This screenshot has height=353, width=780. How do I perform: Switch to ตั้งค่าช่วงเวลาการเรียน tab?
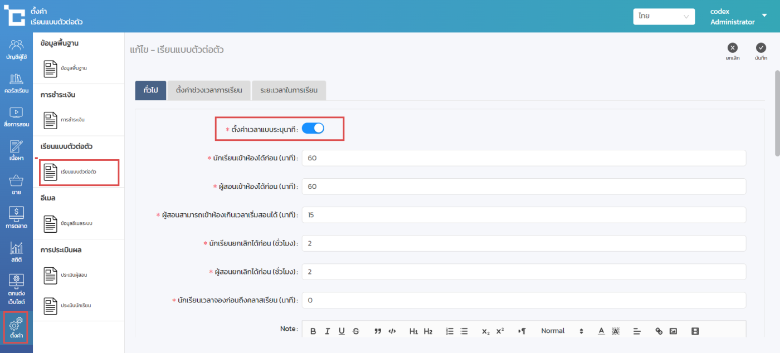(x=209, y=90)
